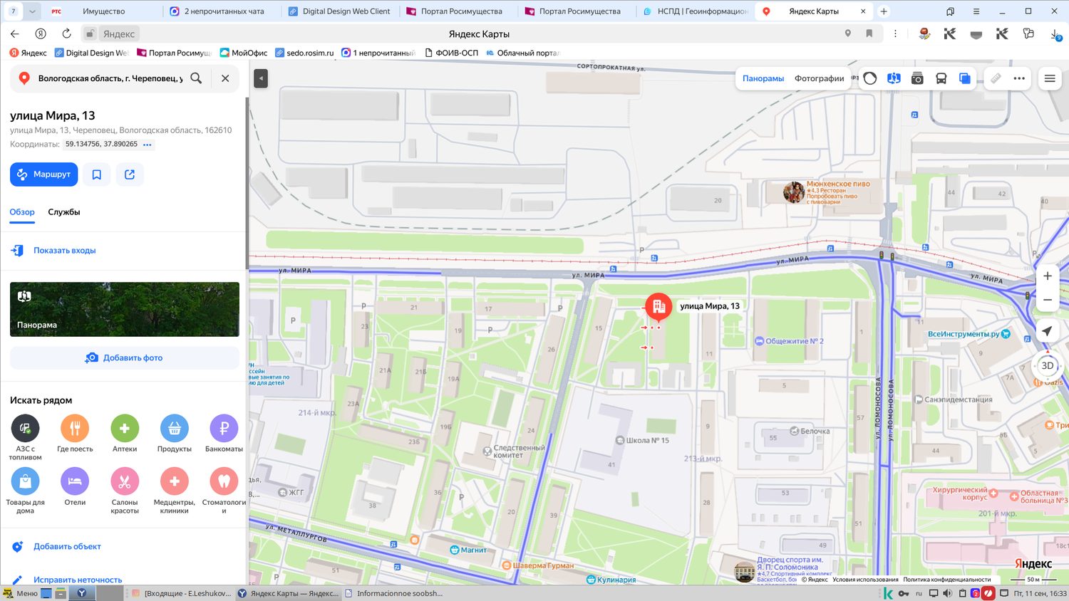Toggle the public transport bus layer
The image size is (1069, 601).
point(941,78)
